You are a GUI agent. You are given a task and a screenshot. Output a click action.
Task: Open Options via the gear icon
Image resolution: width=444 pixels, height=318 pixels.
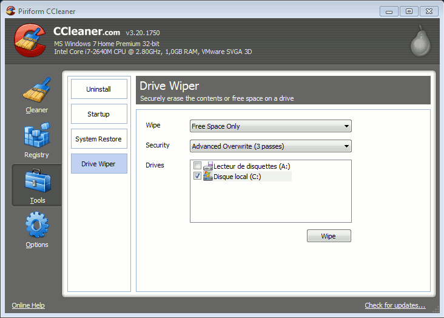pos(37,225)
